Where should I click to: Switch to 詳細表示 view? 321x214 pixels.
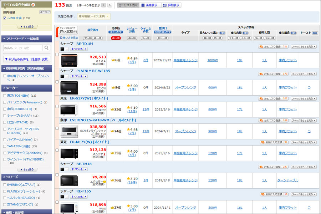171,5
